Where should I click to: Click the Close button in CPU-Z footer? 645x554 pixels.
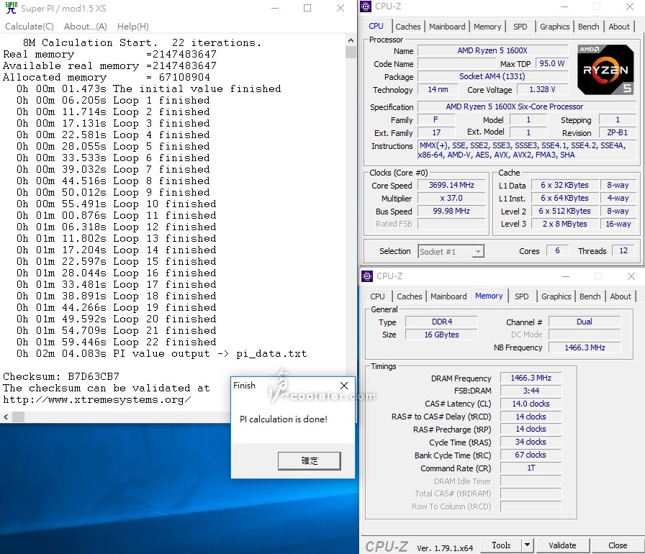[x=618, y=545]
